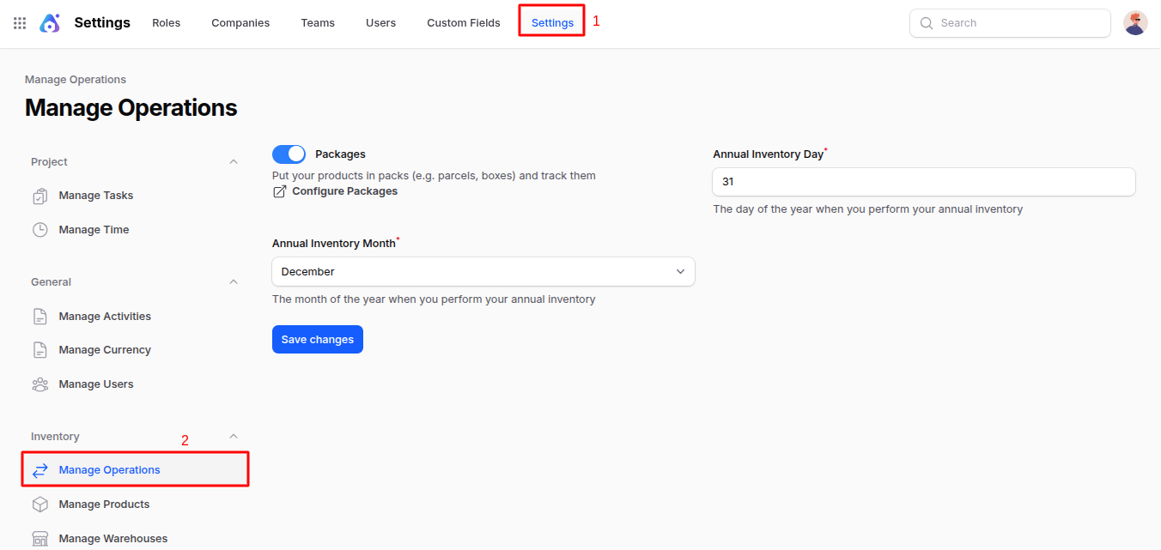The width and height of the screenshot is (1161, 550).
Task: Click the Manage Users people icon
Action: 40,384
